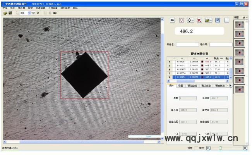
Task: Open the 图像拍摄 menu
Action: 40,8
